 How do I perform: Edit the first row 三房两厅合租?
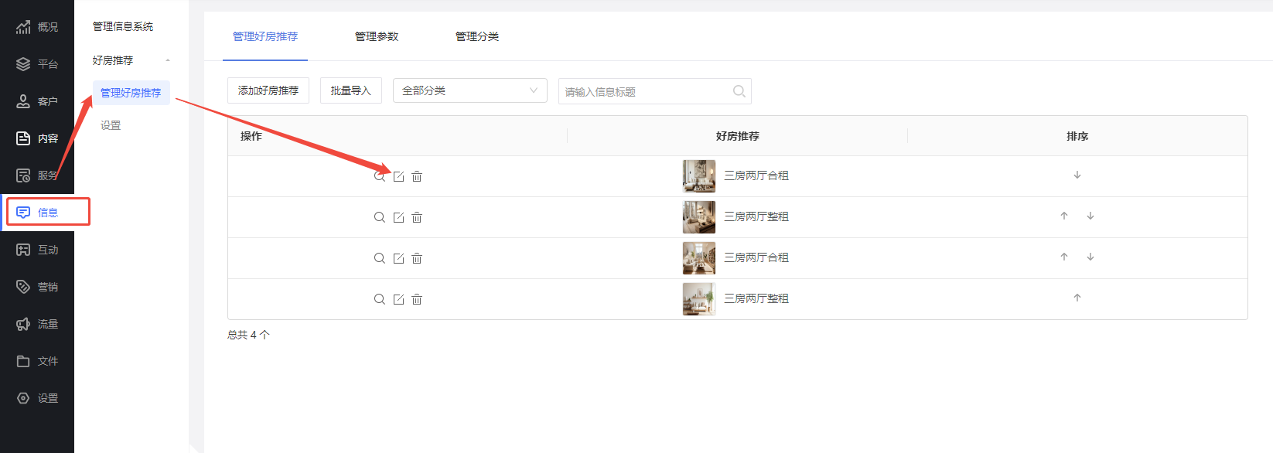[398, 176]
